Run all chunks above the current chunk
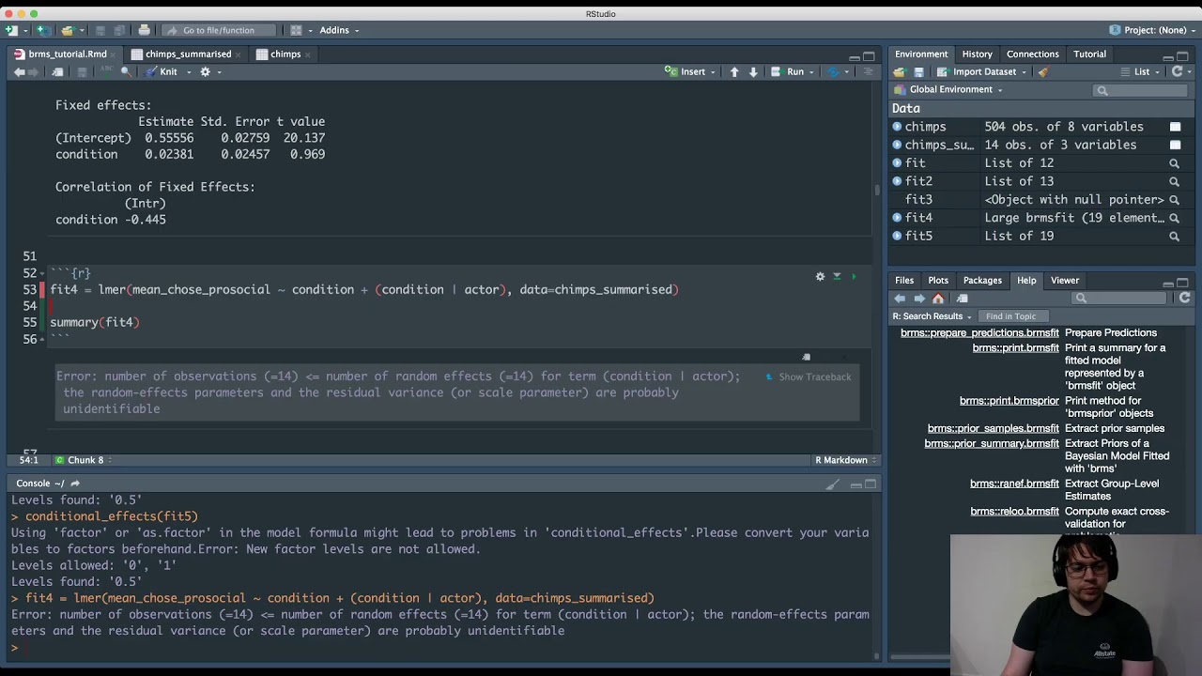Image resolution: width=1202 pixels, height=676 pixels. (x=837, y=277)
